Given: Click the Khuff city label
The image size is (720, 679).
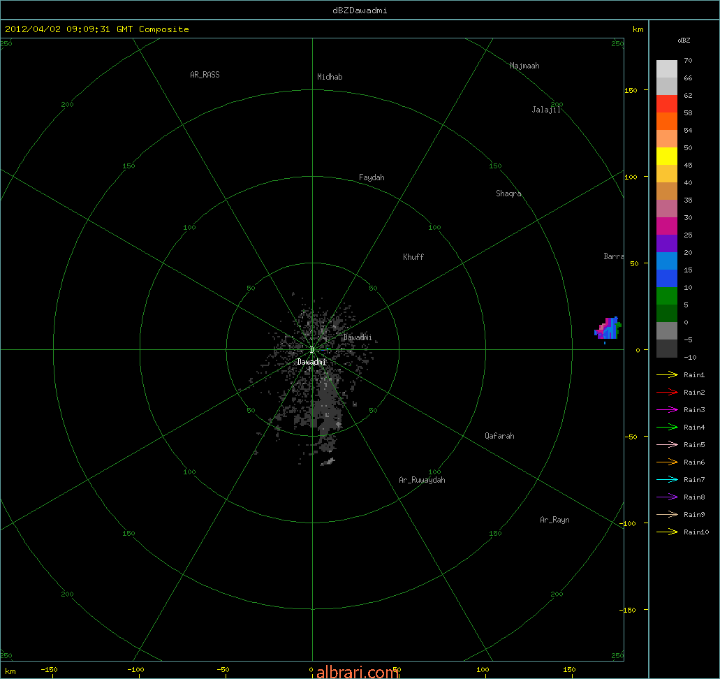Looking at the screenshot, I should coord(413,257).
